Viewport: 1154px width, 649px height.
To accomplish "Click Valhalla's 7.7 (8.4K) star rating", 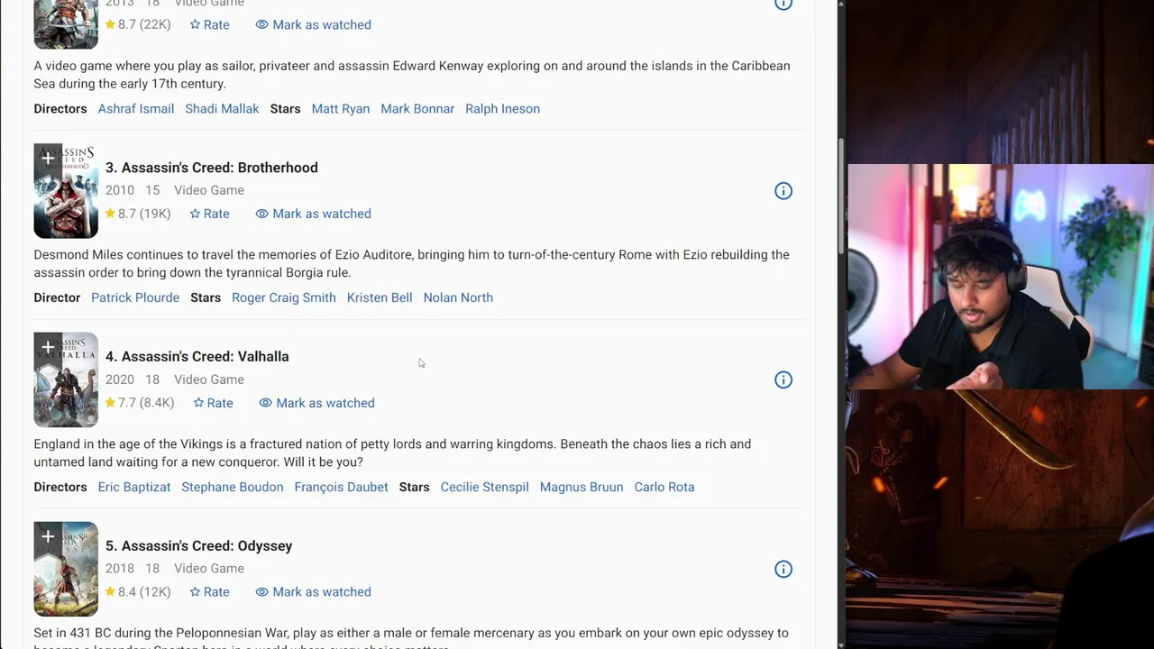I will [140, 403].
